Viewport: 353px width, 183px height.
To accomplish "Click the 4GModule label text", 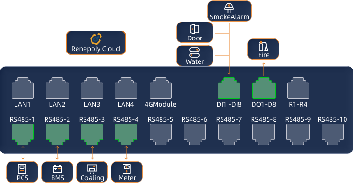I will (161, 105).
